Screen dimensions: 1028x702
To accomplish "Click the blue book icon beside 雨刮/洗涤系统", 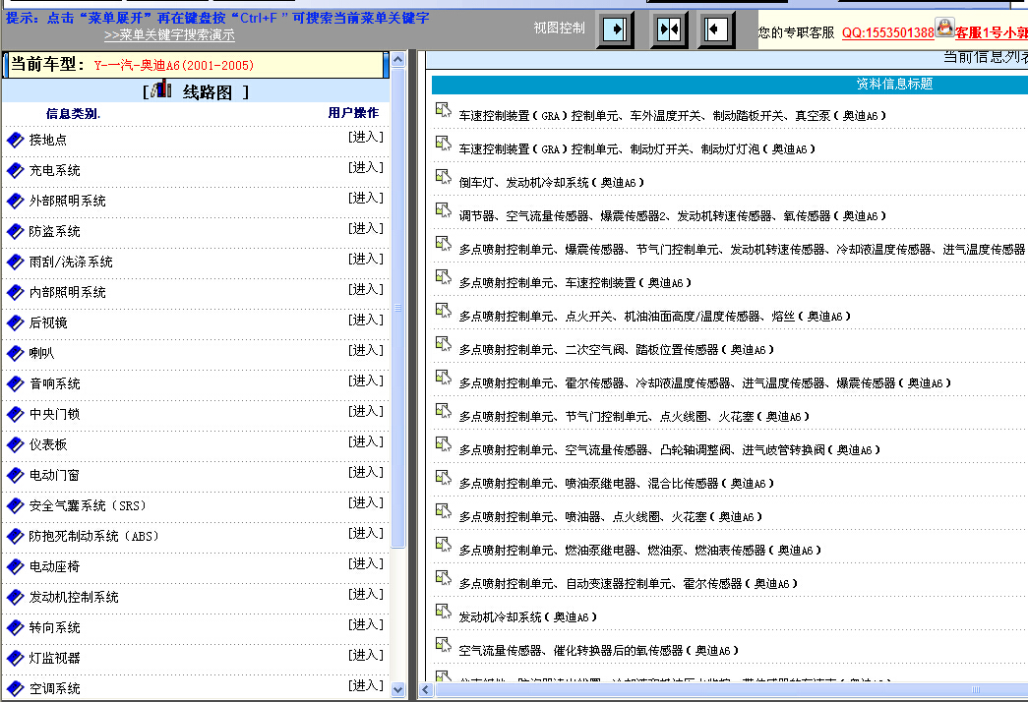I will pyautogui.click(x=15, y=262).
